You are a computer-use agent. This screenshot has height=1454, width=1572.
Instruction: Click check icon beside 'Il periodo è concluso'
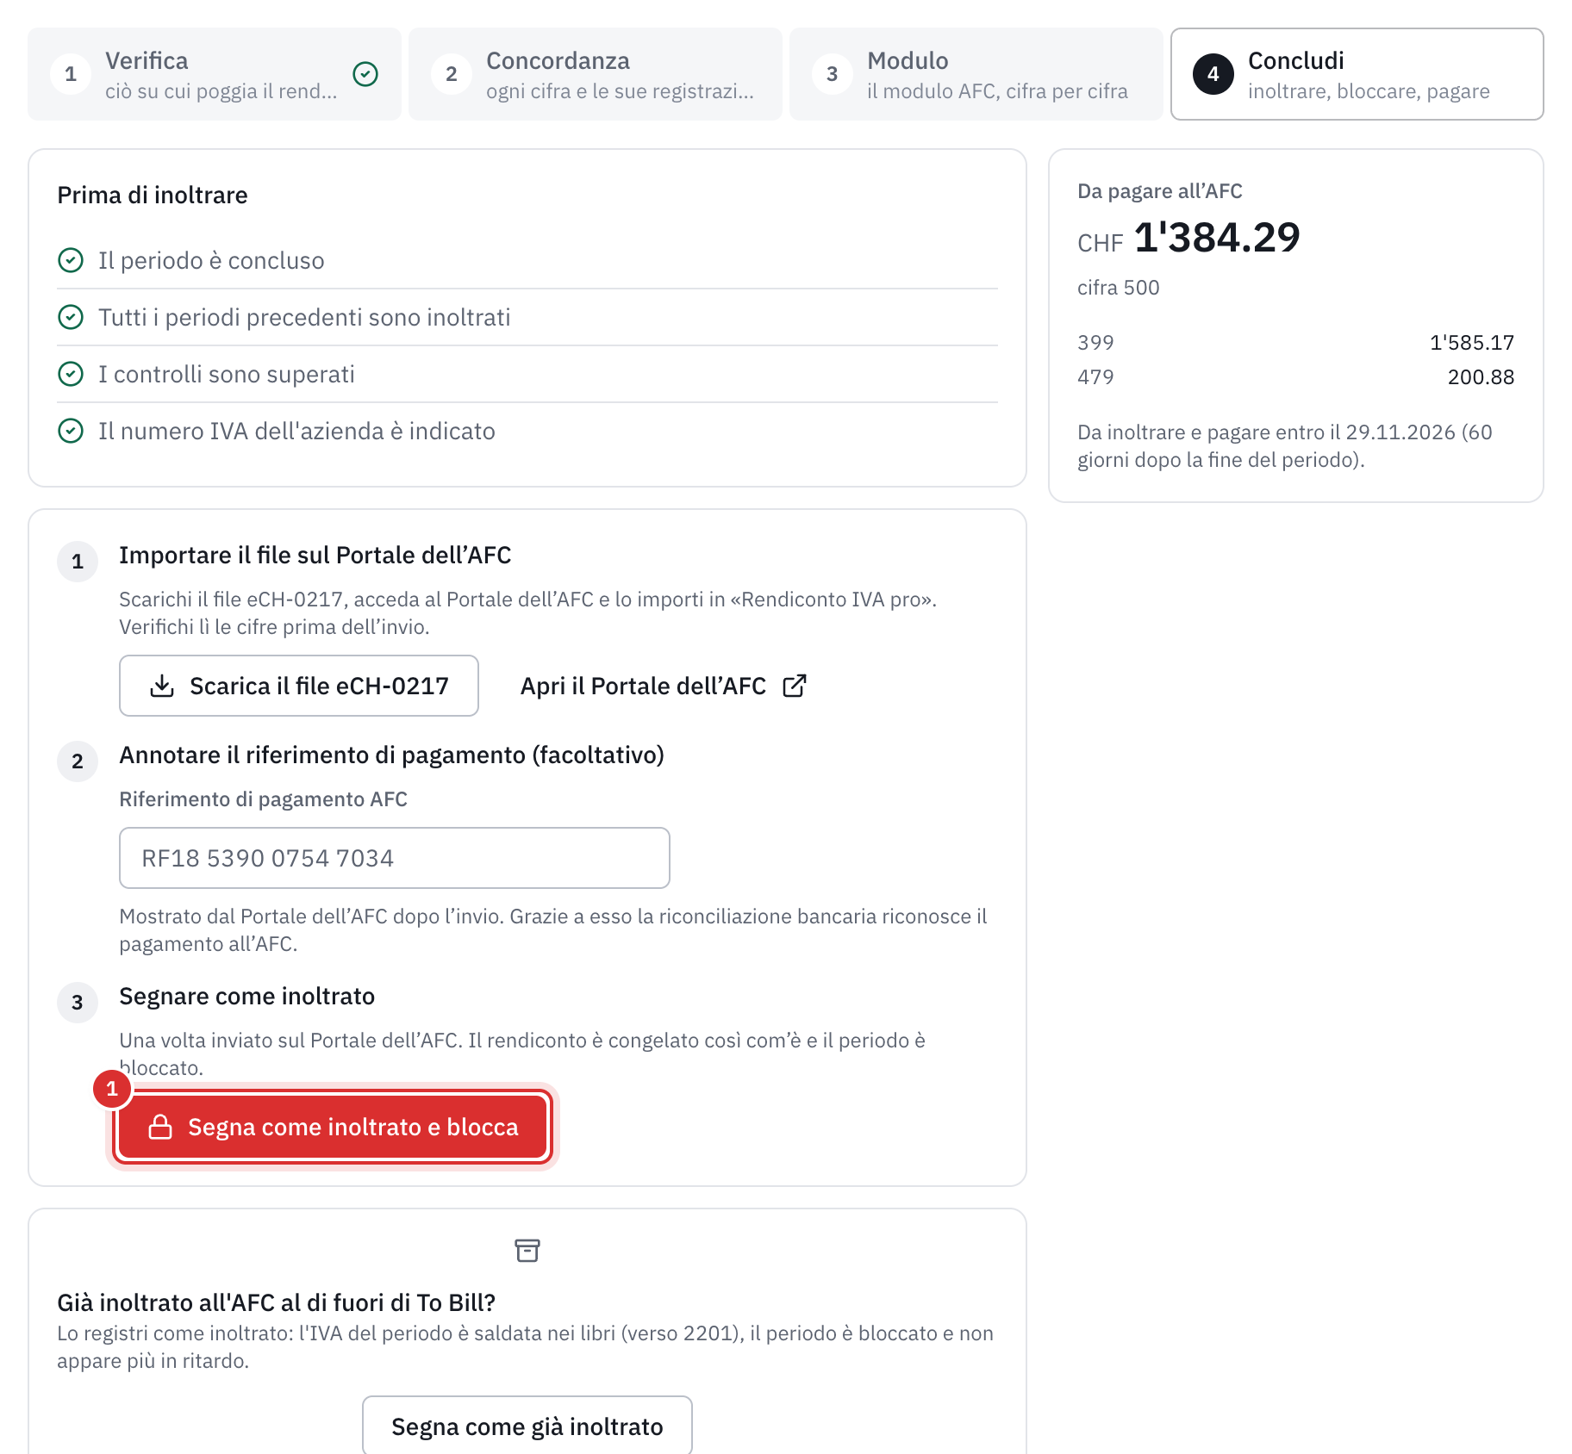(71, 260)
